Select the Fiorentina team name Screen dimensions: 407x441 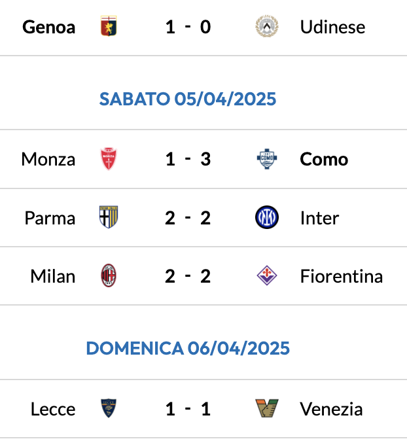click(x=341, y=276)
